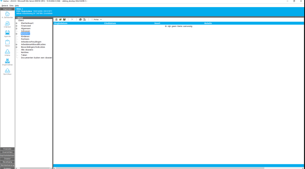
Task: Open the Acties dropdown in the toolbar
Action: coord(98,19)
